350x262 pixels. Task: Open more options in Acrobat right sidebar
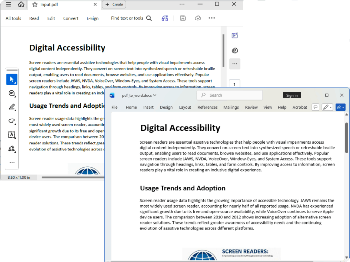(x=234, y=64)
